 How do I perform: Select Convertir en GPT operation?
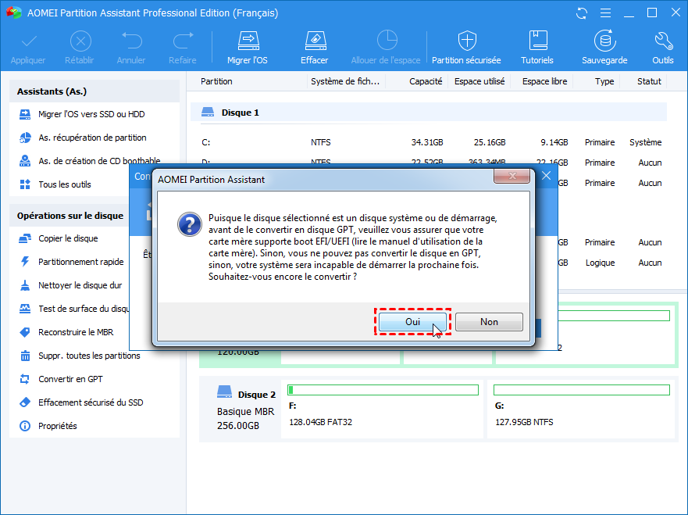point(70,379)
